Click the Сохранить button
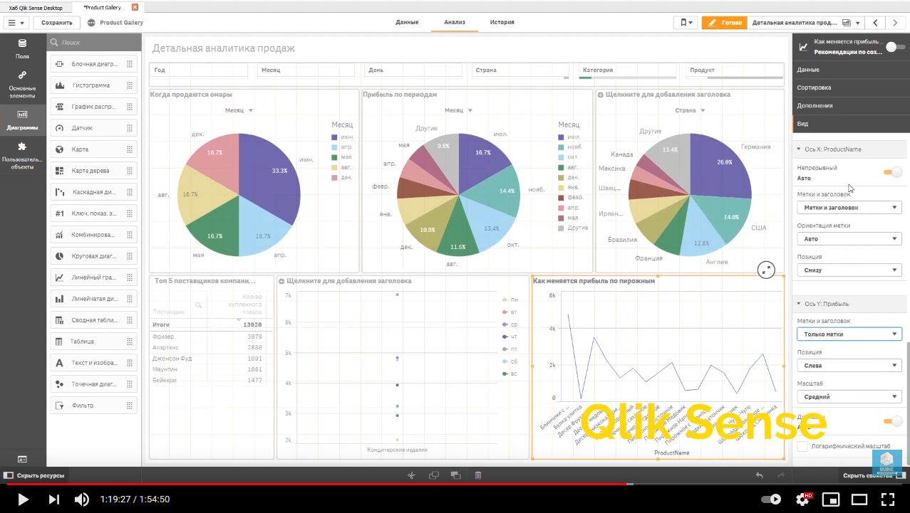Screen dimensions: 910x513 tap(57, 23)
